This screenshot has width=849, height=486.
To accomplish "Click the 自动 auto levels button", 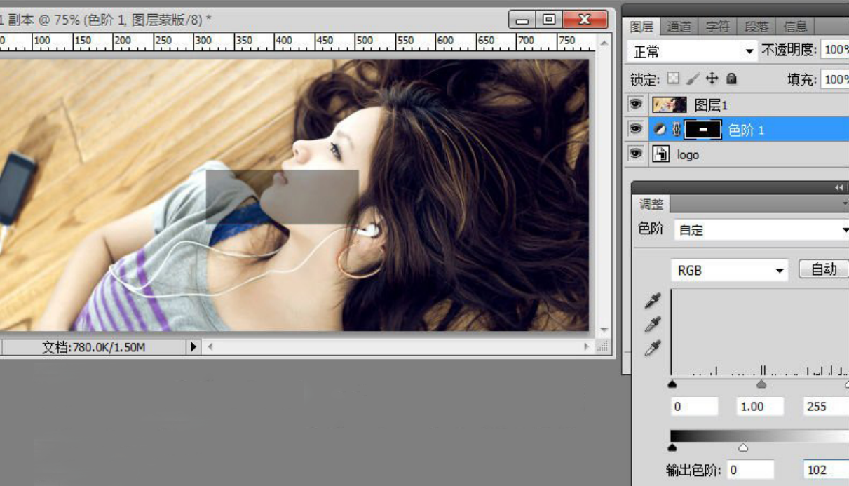I will click(823, 269).
